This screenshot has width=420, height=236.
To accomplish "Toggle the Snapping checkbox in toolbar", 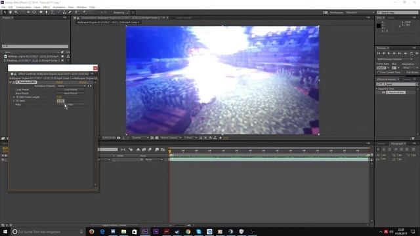I will pyautogui.click(x=112, y=12).
